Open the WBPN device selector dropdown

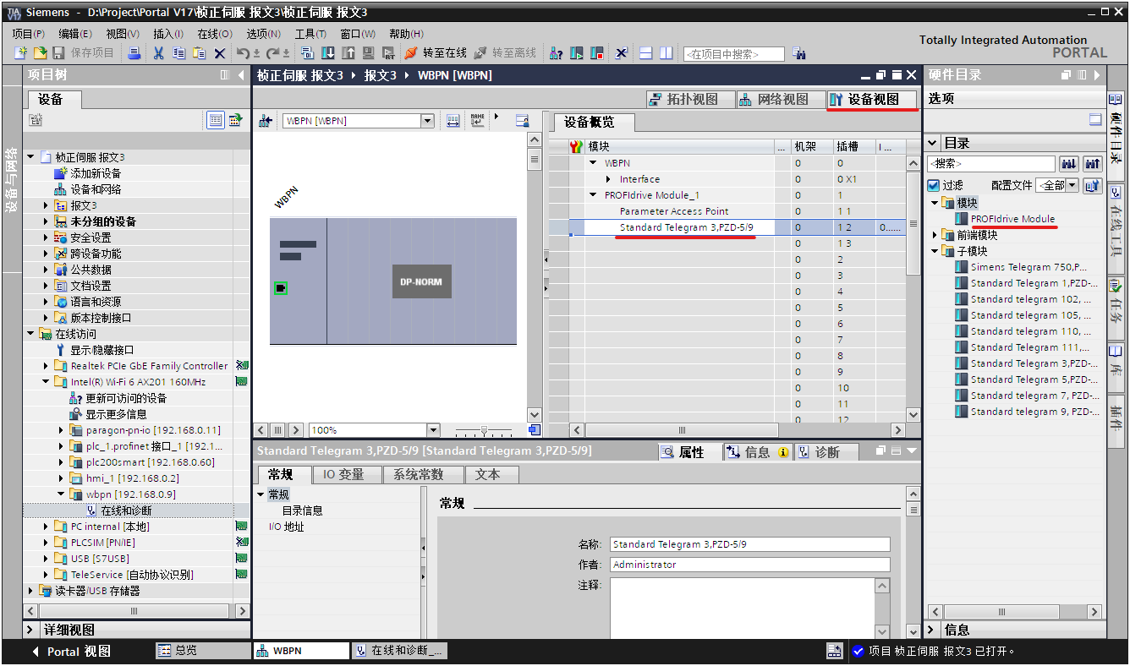(x=427, y=121)
